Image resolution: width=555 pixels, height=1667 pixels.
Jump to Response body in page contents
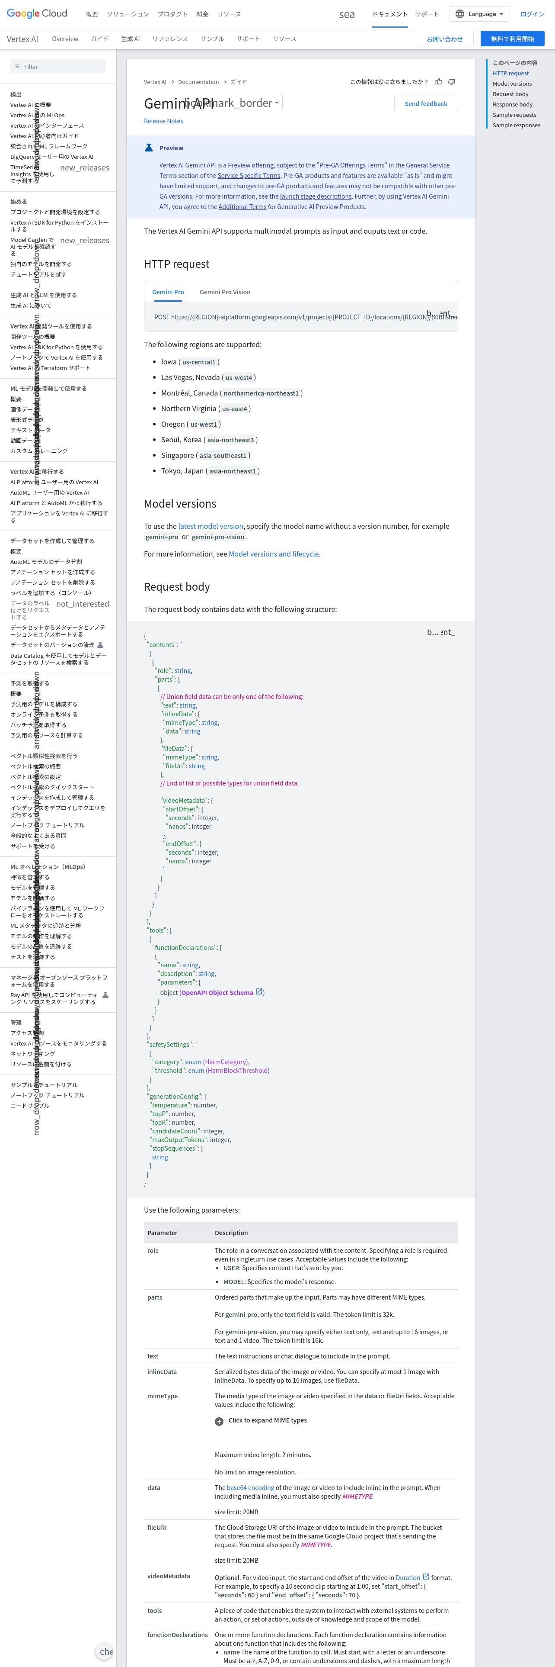point(512,104)
